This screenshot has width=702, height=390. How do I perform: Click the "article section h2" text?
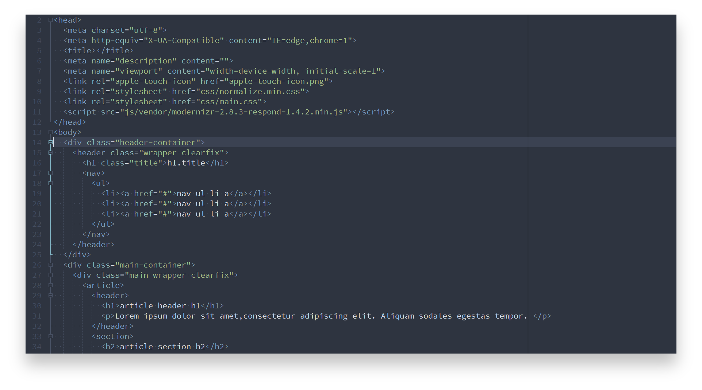162,347
